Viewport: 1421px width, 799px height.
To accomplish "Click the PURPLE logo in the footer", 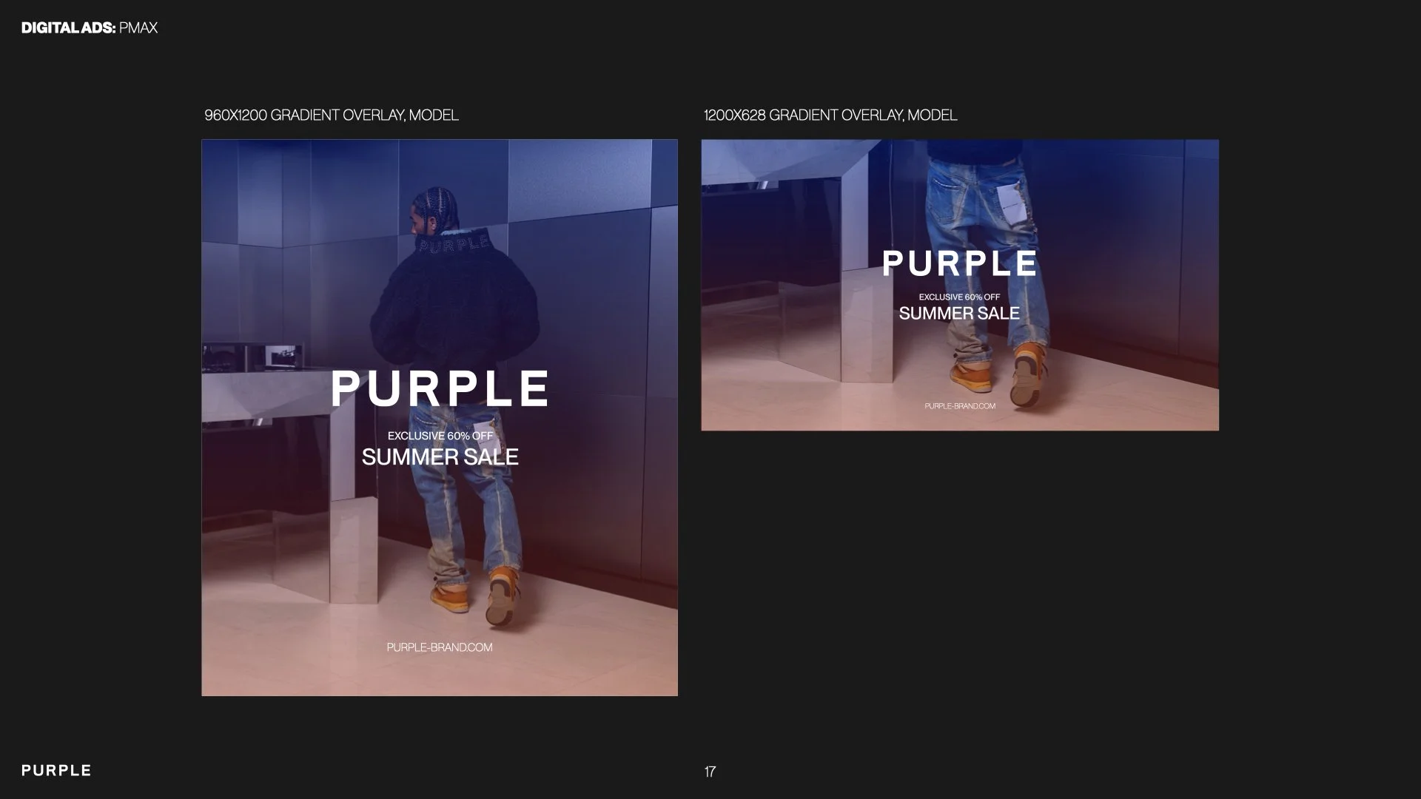I will tap(56, 770).
